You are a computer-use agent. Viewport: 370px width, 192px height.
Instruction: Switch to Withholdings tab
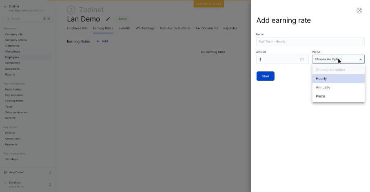145,28
